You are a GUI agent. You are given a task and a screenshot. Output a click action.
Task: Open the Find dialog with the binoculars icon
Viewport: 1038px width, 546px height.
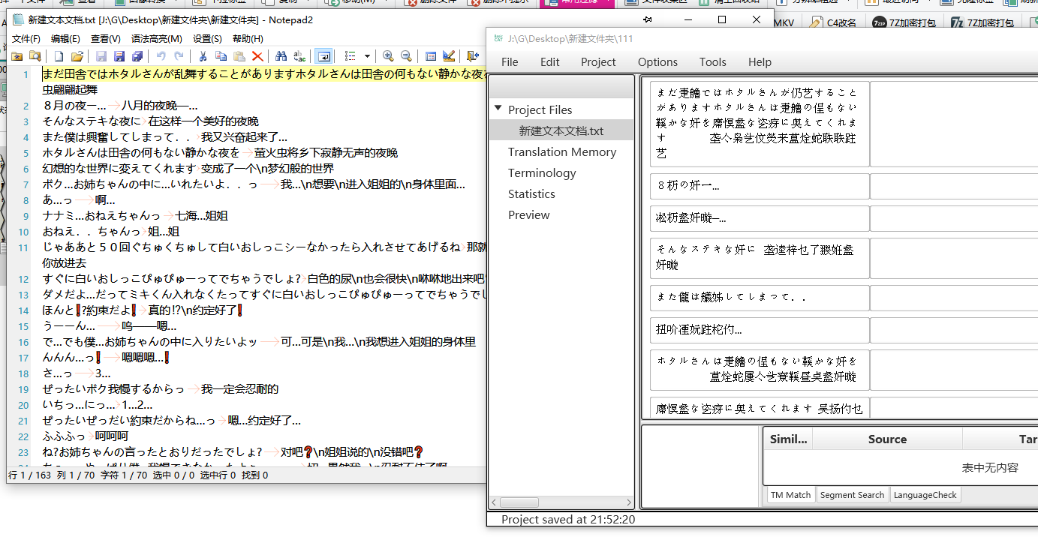pyautogui.click(x=281, y=55)
